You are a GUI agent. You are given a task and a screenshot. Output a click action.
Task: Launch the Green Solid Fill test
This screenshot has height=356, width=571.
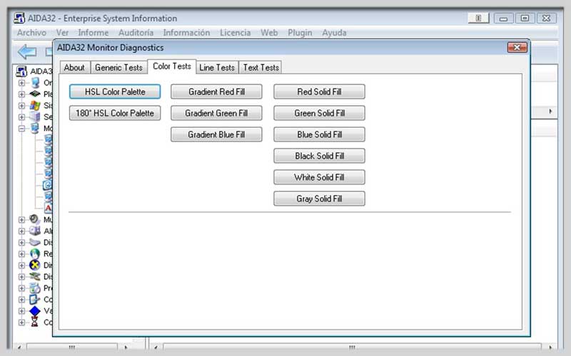point(319,113)
